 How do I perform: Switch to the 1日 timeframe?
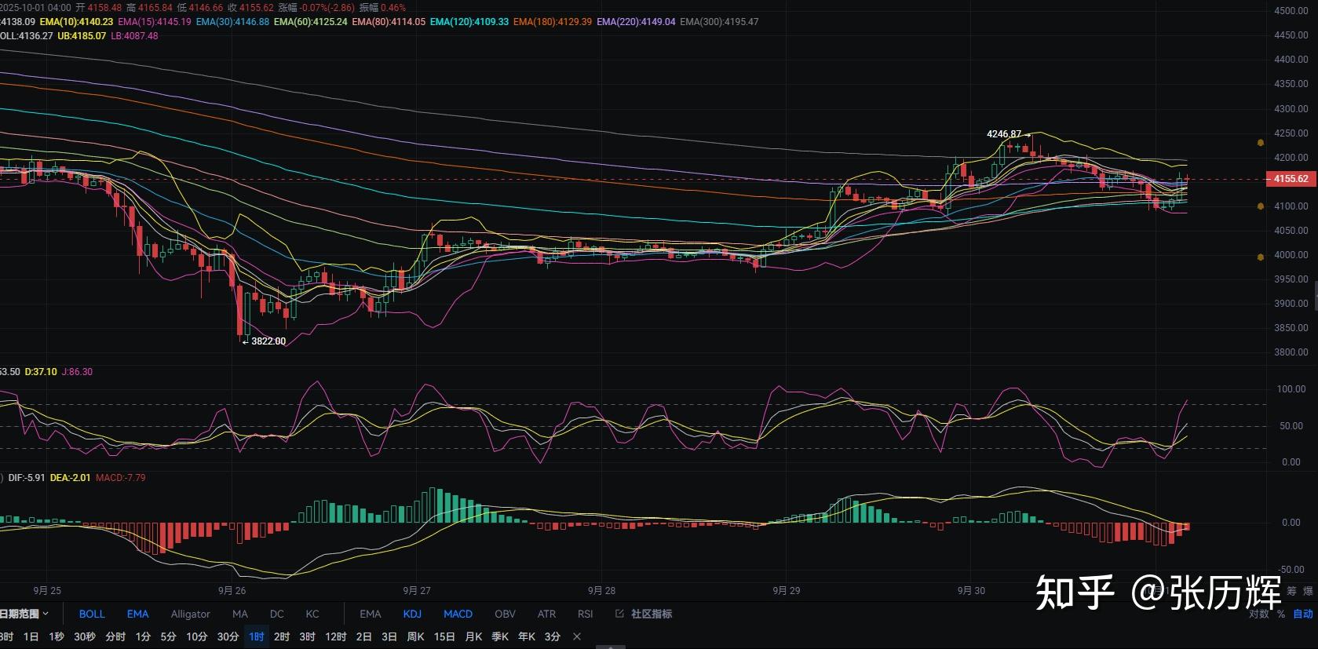(31, 636)
